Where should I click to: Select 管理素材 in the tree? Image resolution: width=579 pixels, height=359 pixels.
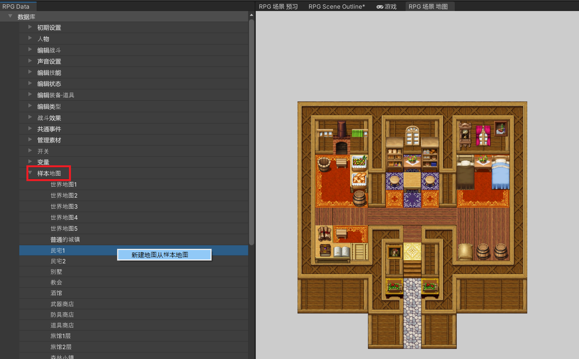pos(49,140)
